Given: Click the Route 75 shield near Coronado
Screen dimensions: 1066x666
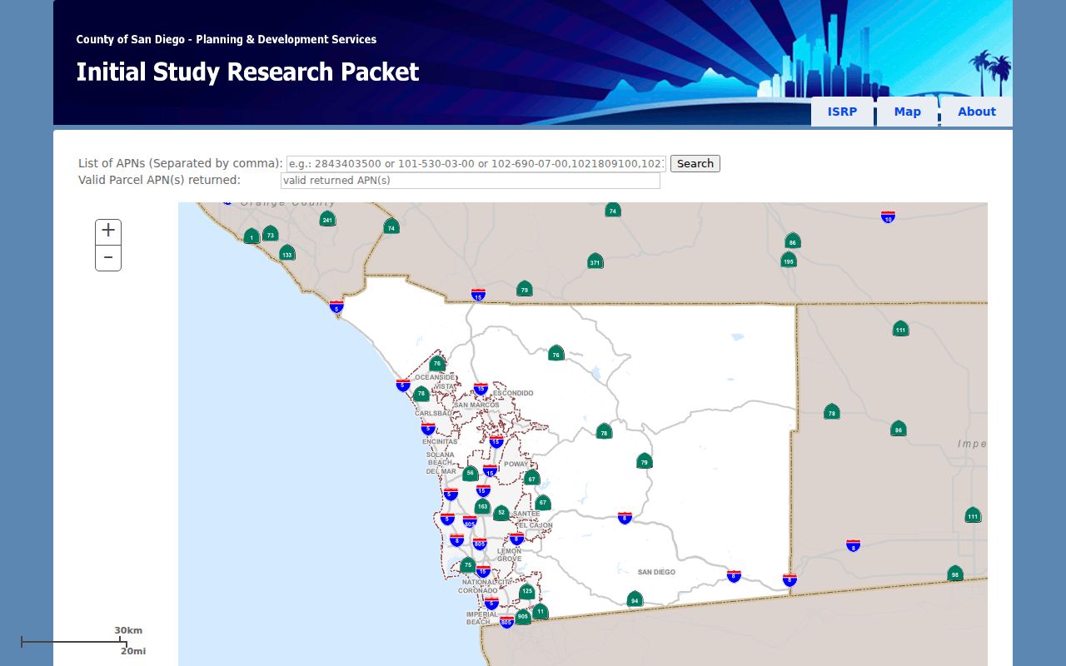Looking at the screenshot, I should point(467,566).
